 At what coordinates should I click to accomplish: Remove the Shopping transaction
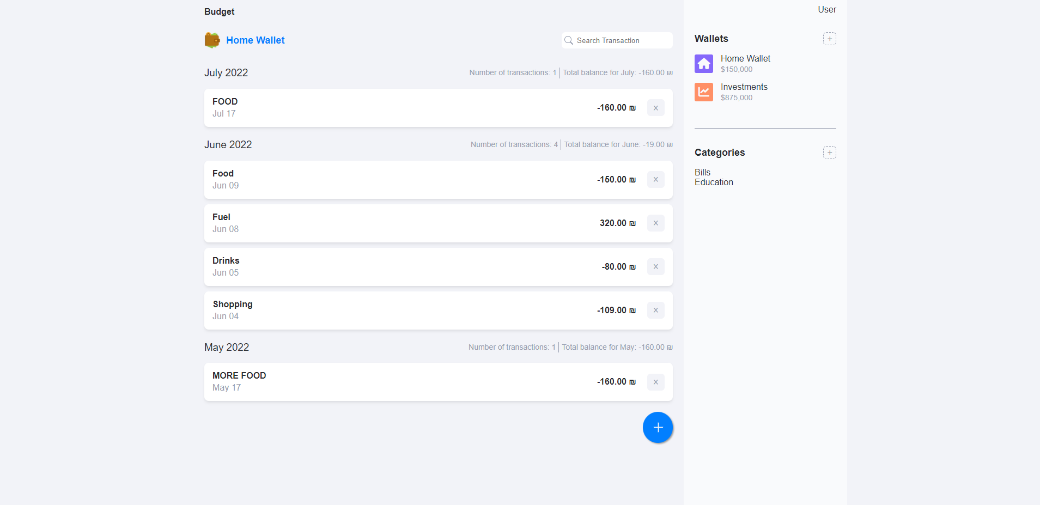(655, 310)
